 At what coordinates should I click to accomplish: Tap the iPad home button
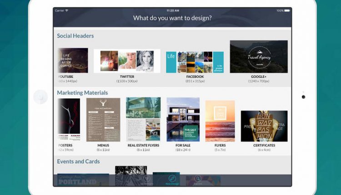point(40,97)
